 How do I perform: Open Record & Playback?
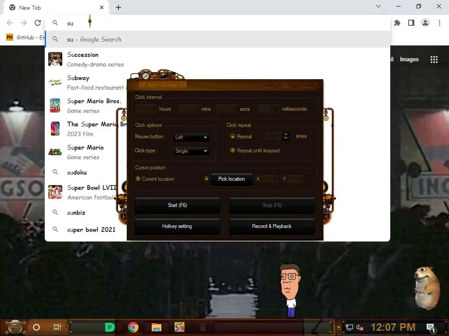[x=272, y=226]
